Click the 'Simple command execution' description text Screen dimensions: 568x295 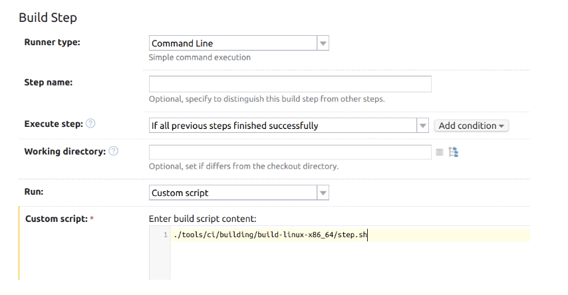point(200,57)
